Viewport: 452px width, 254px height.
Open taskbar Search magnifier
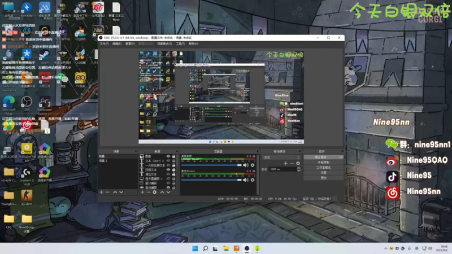click(x=205, y=248)
